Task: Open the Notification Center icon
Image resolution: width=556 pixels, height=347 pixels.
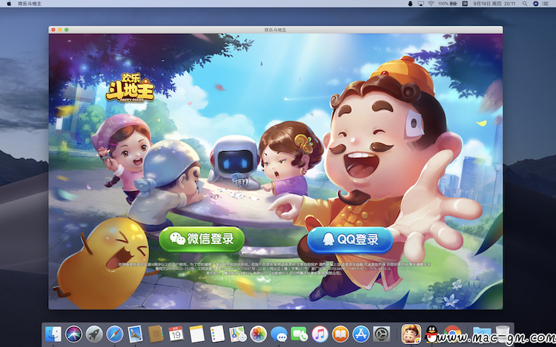Action: [x=546, y=4]
